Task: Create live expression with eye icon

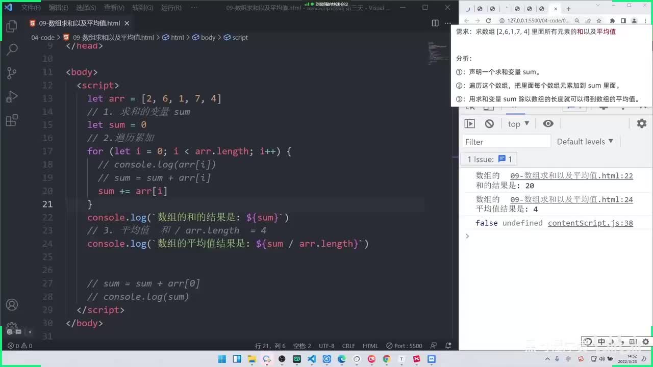Action: (548, 124)
